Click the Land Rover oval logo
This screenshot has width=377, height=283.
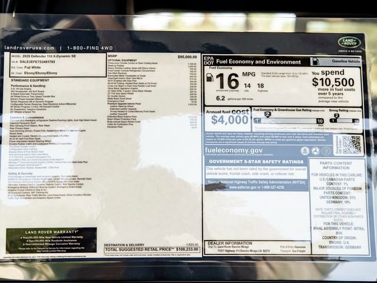349,42
